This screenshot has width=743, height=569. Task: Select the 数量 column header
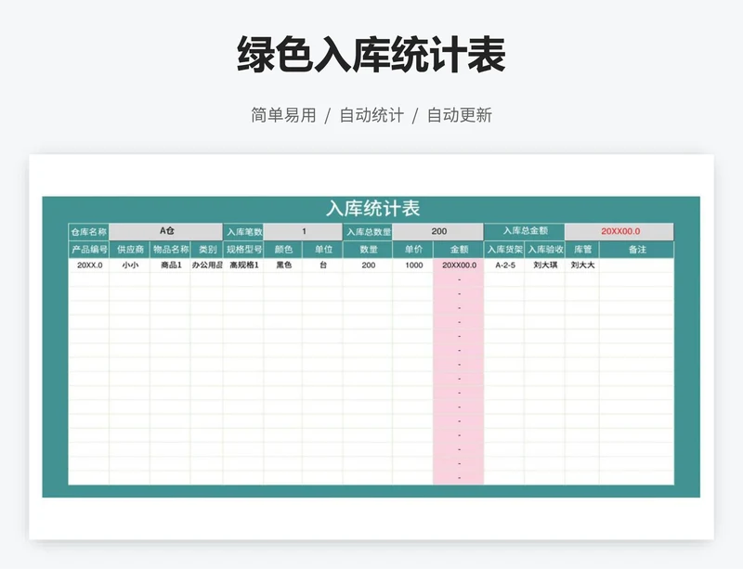coord(368,249)
